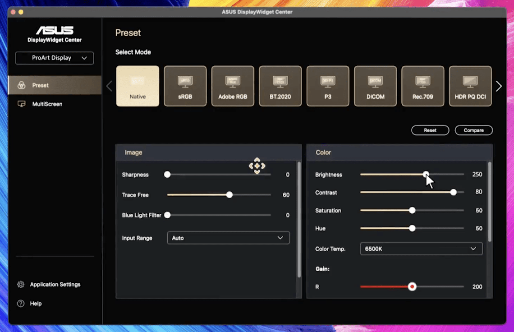Click the Preset sidebar icon
Image resolution: width=514 pixels, height=332 pixels.
point(21,85)
